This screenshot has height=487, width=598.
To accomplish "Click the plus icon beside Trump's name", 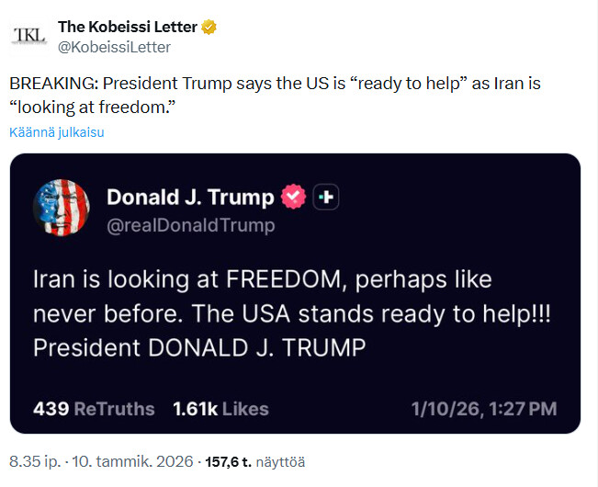I will (x=327, y=197).
